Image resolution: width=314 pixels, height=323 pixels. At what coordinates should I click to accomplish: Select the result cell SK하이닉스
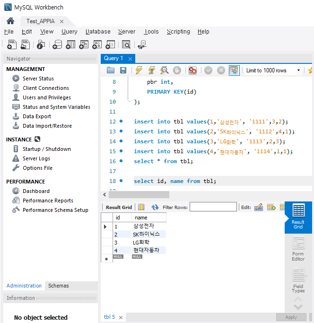coord(149,234)
